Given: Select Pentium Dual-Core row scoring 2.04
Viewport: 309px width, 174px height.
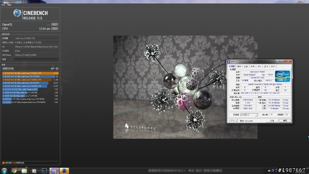Looking at the screenshot, I should click(30, 99).
